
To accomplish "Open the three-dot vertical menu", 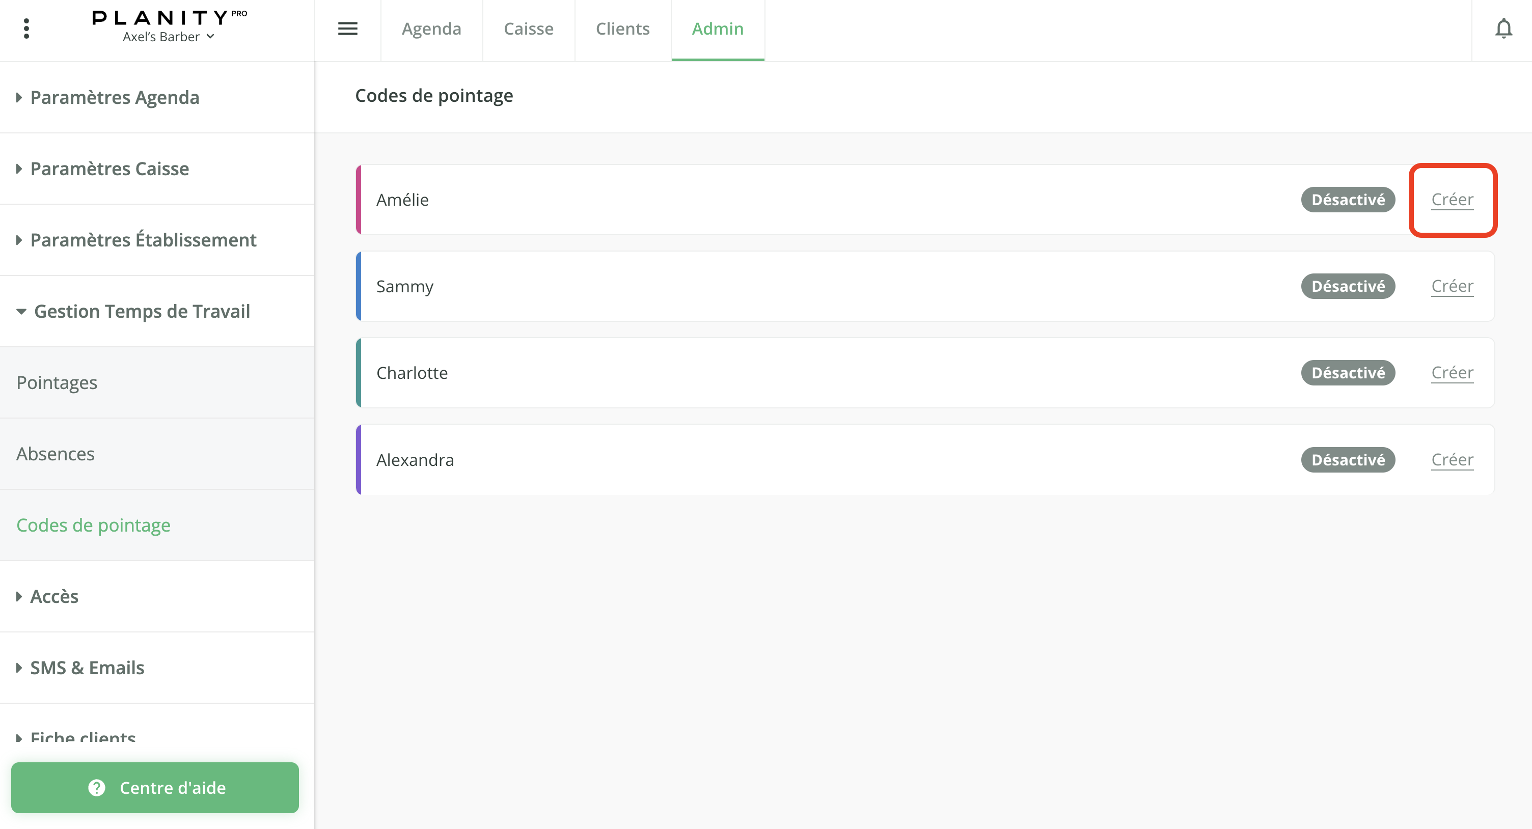I will tap(26, 29).
